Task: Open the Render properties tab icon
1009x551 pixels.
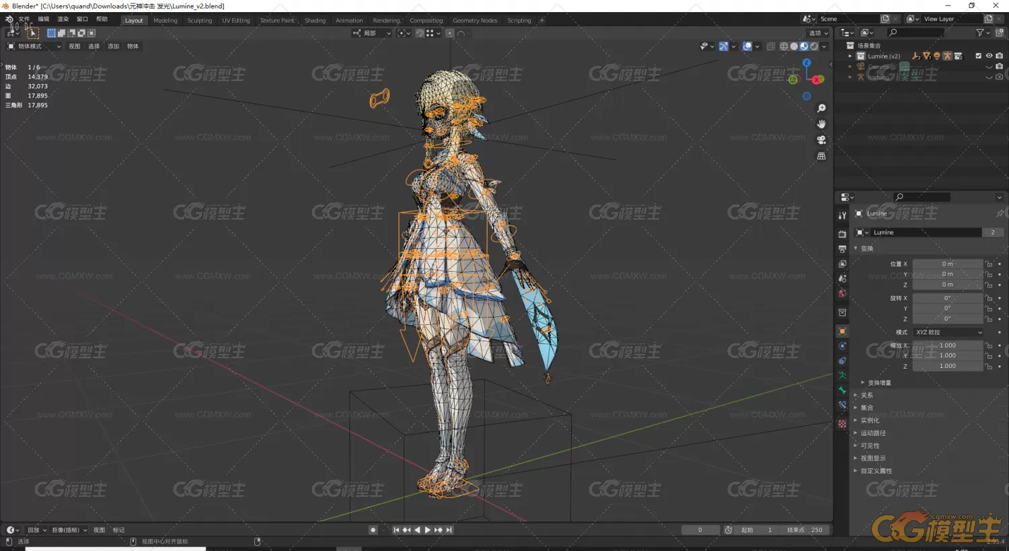Action: click(x=842, y=234)
